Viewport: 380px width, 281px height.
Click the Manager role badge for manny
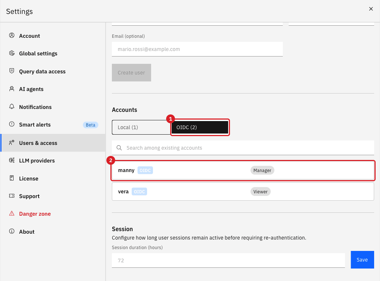coord(262,171)
